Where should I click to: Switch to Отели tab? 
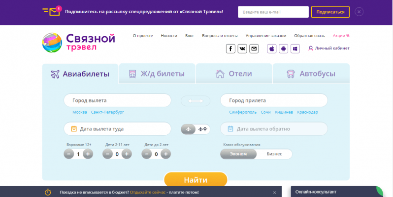(x=234, y=74)
